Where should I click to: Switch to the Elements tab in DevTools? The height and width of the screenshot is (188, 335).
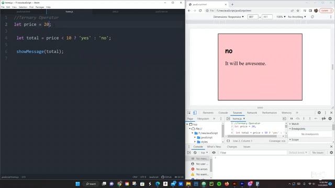[208, 113]
